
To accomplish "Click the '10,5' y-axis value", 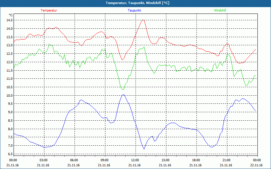I will click(10, 87).
